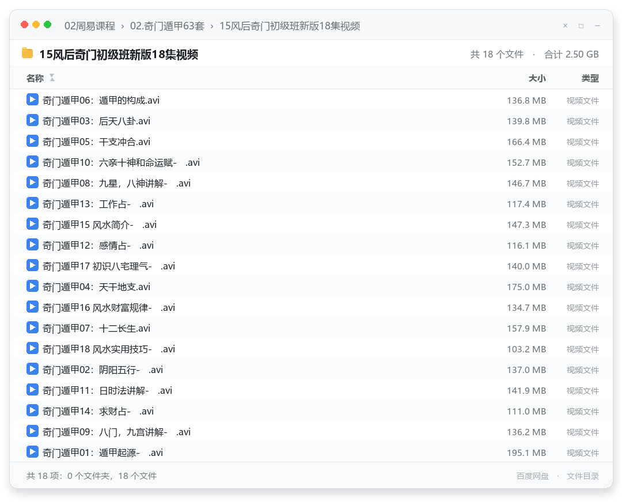Screen dimensions: 622x502
Task: Sort files by 类型 column
Action: pyautogui.click(x=590, y=78)
